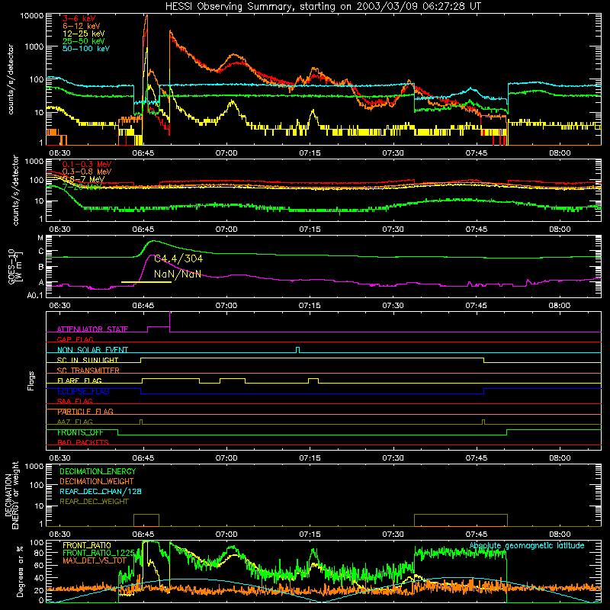610x610 pixels.
Task: Click 08:00 tick label below the Flags panel
Action: 560,458
